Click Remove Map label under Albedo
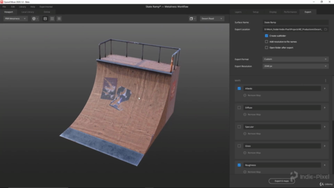The height and width of the screenshot is (188, 334). point(254,95)
